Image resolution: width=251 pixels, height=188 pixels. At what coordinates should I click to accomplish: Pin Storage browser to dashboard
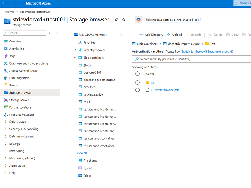click(x=116, y=20)
